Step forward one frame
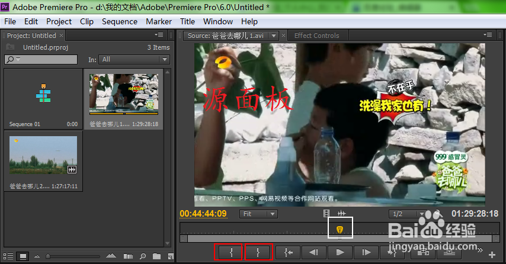The height and width of the screenshot is (264, 506). point(366,252)
